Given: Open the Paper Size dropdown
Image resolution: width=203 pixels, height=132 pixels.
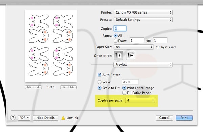Looking at the screenshot, I should [134, 47].
